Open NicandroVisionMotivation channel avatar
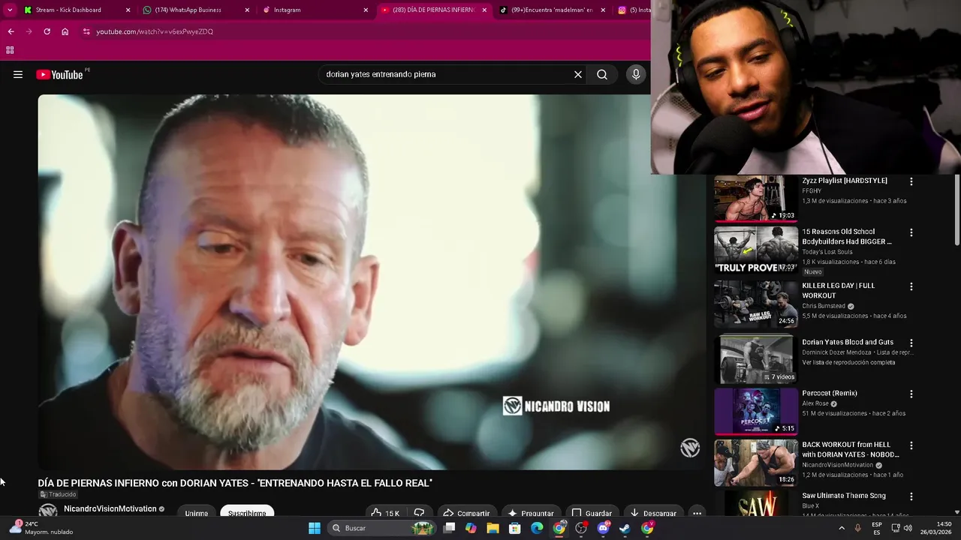 pos(48,511)
